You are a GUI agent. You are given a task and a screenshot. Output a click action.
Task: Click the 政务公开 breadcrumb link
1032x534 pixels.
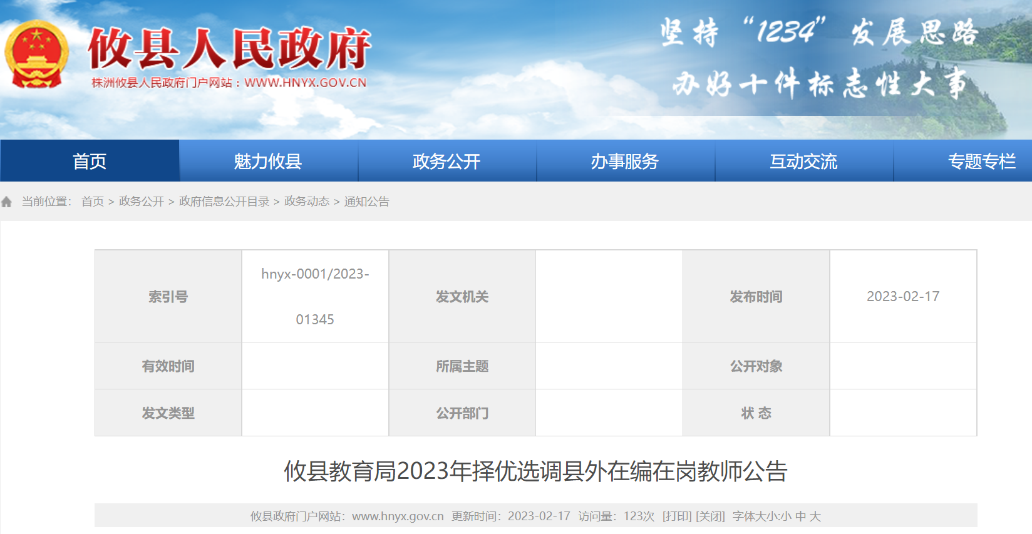tap(142, 202)
